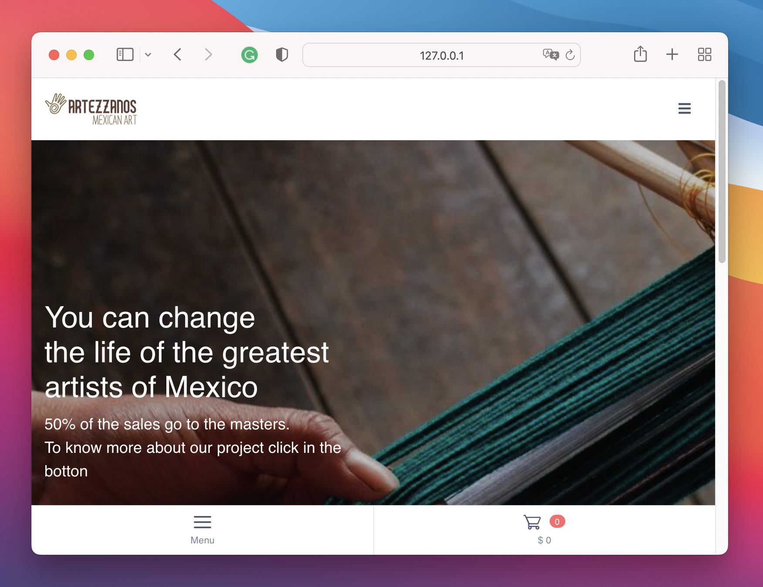Viewport: 763px width, 587px height.
Task: Click the privacy shield icon in toolbar
Action: click(x=282, y=55)
